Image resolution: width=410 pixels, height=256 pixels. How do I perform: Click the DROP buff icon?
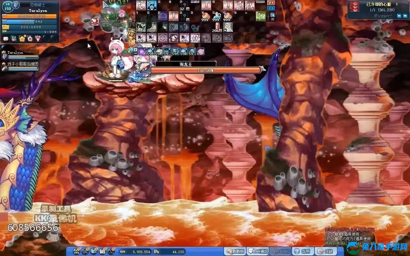228,38
